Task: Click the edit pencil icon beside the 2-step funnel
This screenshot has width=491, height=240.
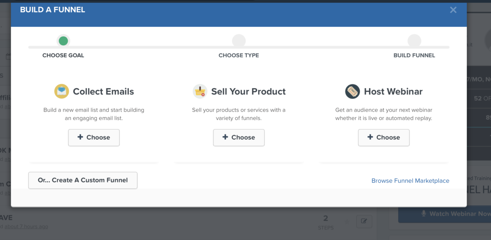Action: (x=364, y=221)
